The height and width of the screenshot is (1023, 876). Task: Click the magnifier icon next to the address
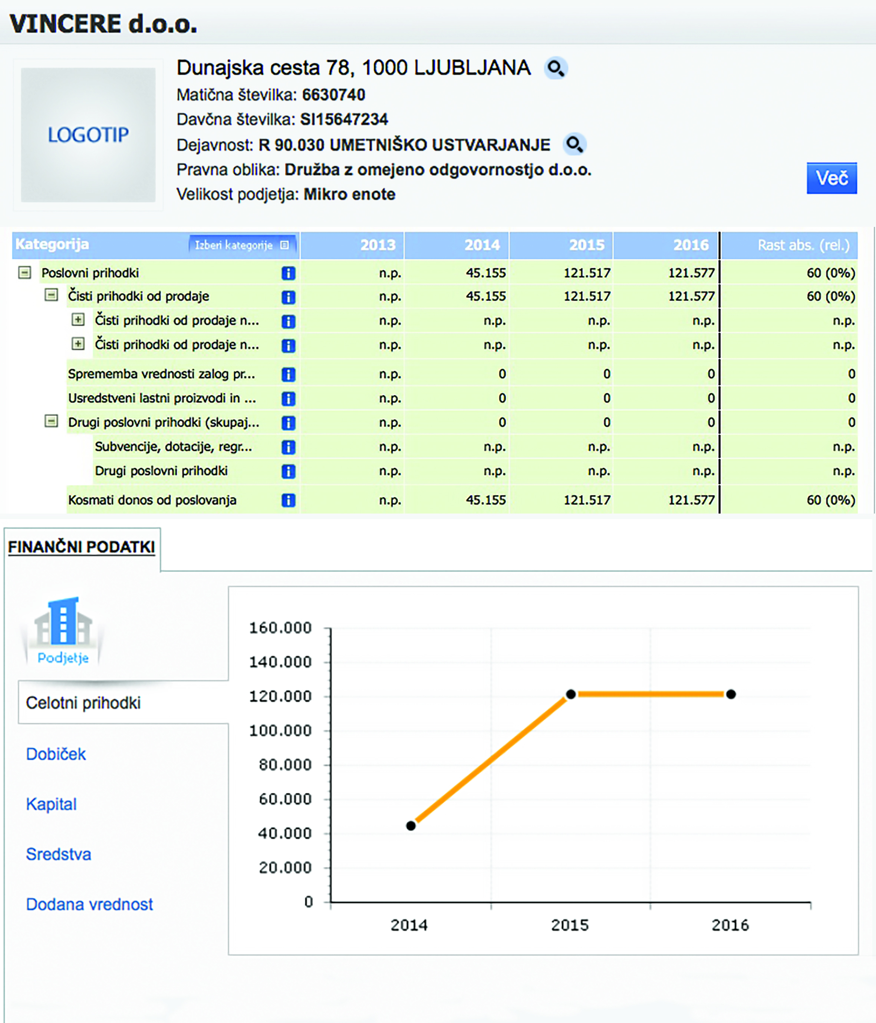[556, 68]
